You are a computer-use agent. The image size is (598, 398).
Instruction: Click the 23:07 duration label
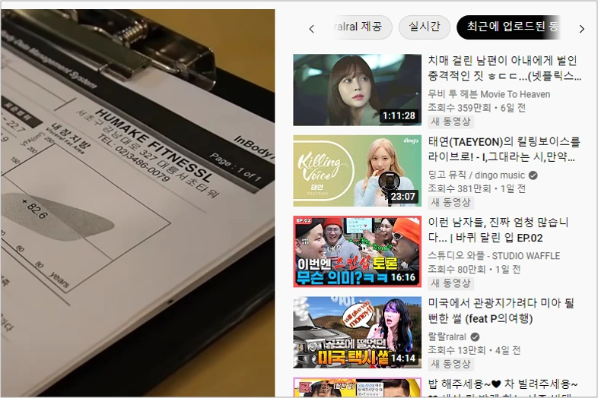402,197
